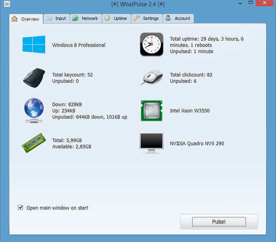This screenshot has height=242, width=276.
Task: Open the Settings tab
Action: coord(147,18)
